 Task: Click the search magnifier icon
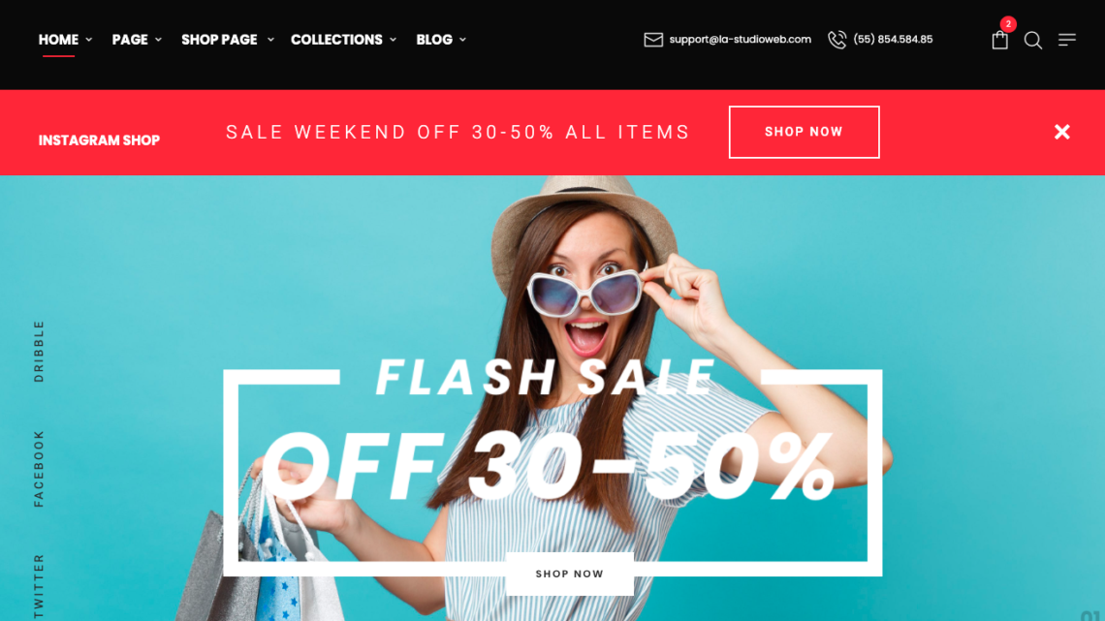tap(1033, 40)
